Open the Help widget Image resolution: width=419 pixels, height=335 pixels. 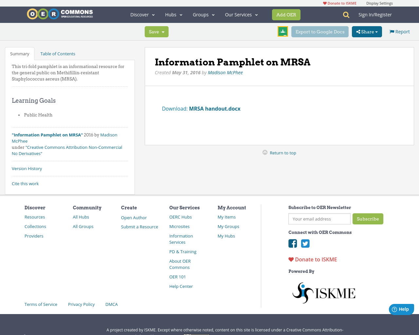[401, 309]
